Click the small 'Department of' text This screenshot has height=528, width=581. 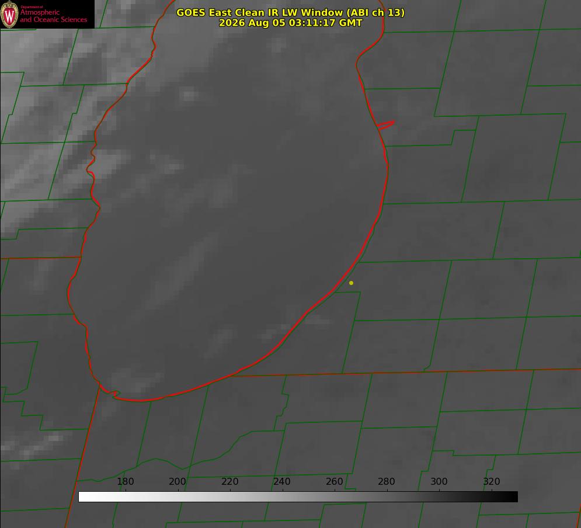tap(32, 6)
